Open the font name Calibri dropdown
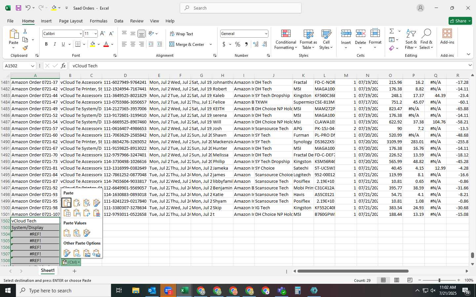 point(80,34)
